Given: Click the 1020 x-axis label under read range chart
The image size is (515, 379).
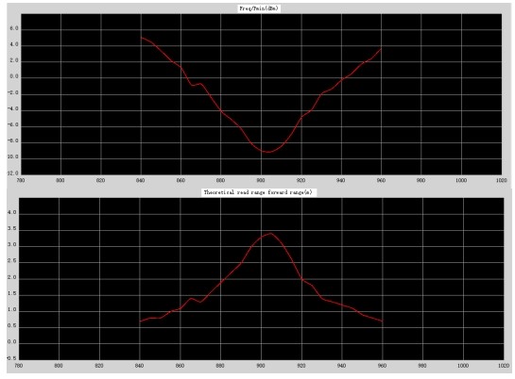Looking at the screenshot, I should (x=503, y=366).
